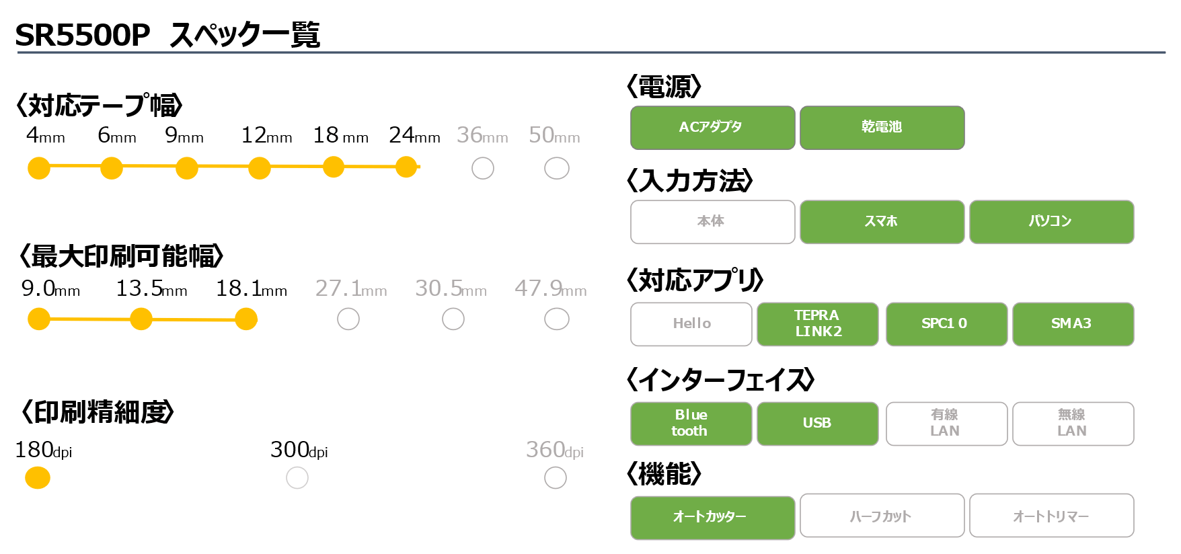The image size is (1181, 554).
Task: Choose the 180dpi resolution dot
Action: (38, 478)
